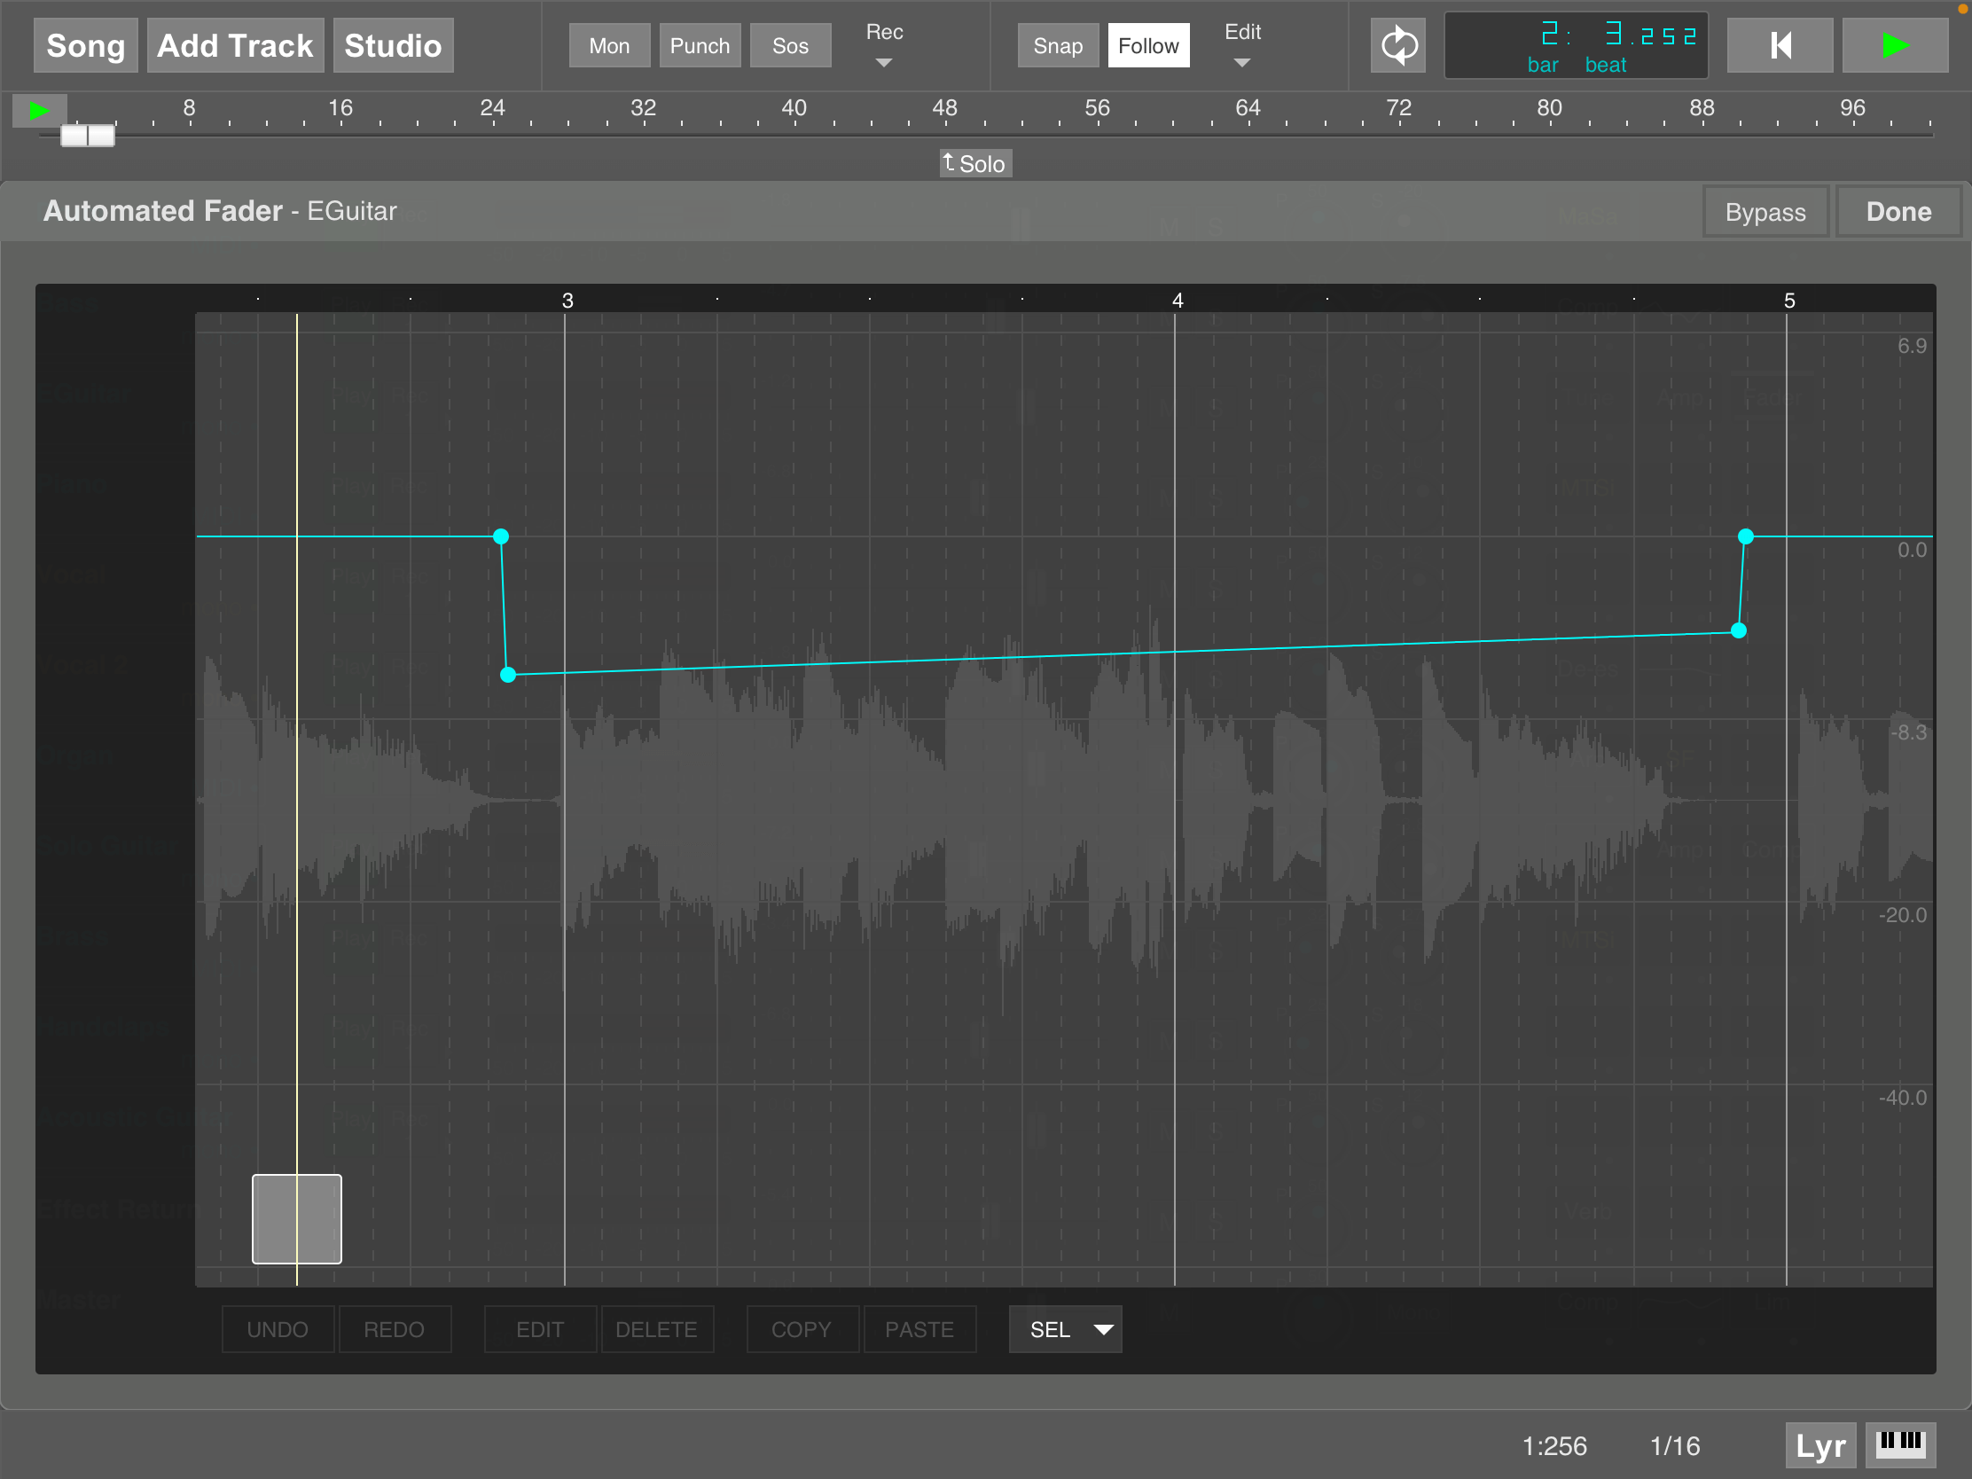Open the Add Track menu
The height and width of the screenshot is (1479, 1972).
coord(233,45)
